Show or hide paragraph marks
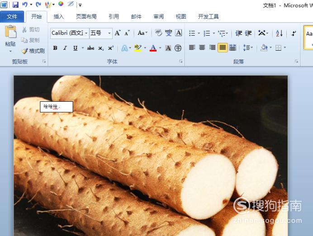 (x=293, y=33)
